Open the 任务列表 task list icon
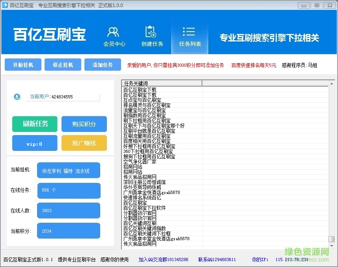The height and width of the screenshot is (267, 338). (x=189, y=31)
